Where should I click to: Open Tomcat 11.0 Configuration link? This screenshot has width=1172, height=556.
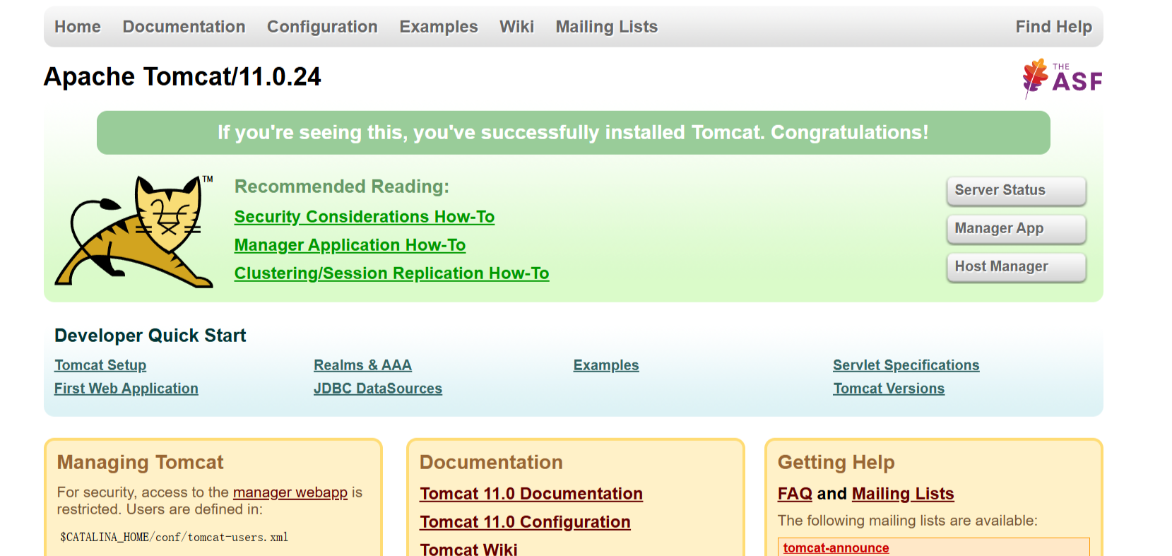525,522
